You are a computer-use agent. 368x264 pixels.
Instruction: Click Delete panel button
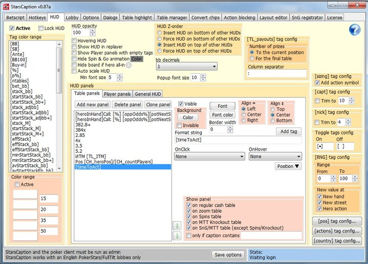coord(128,104)
